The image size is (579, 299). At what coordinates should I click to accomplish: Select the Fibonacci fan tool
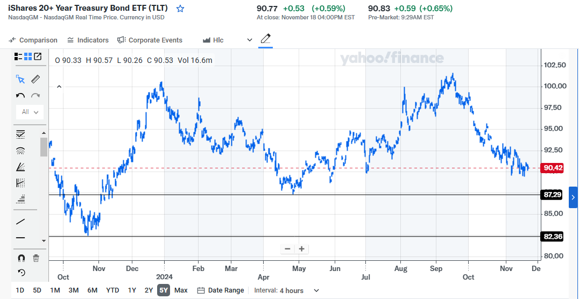coord(20,167)
